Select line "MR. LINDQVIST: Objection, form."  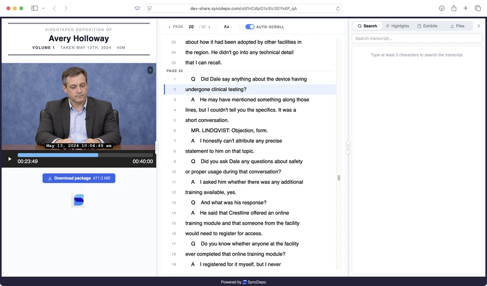coord(250,130)
